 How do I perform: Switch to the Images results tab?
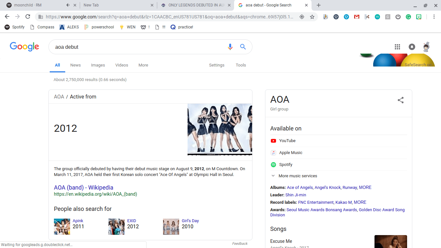(98, 65)
